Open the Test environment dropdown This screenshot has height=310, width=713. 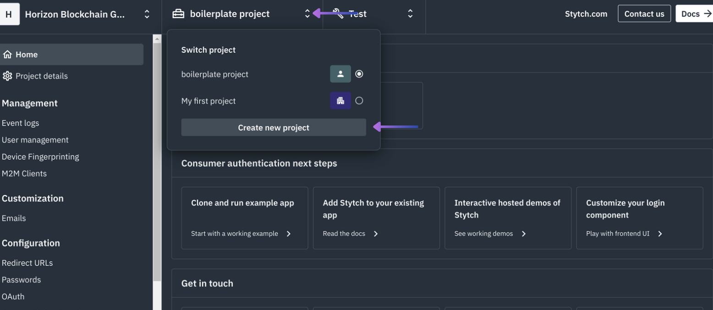(x=410, y=14)
